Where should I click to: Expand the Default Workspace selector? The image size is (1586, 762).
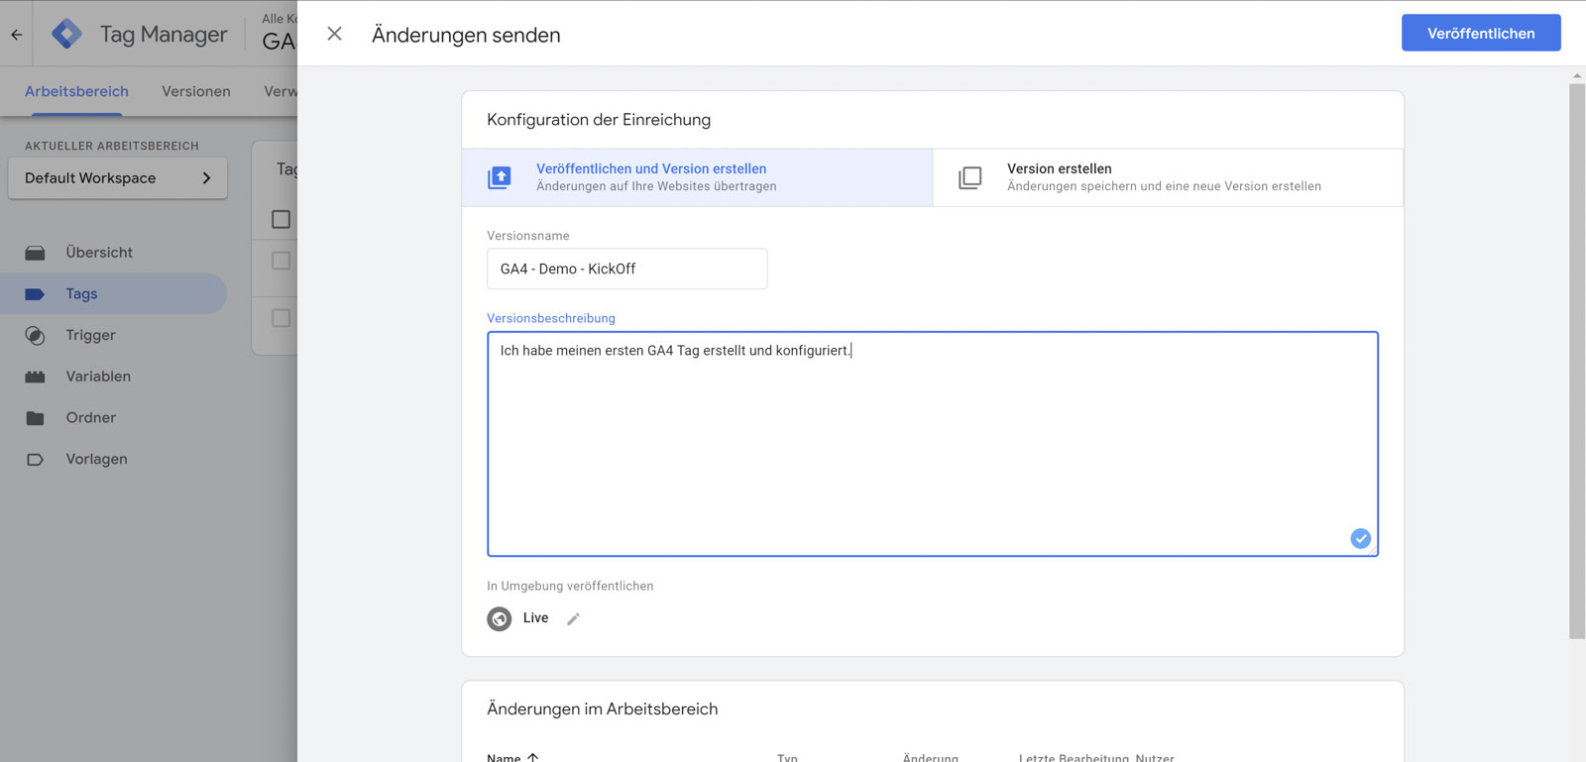118,178
